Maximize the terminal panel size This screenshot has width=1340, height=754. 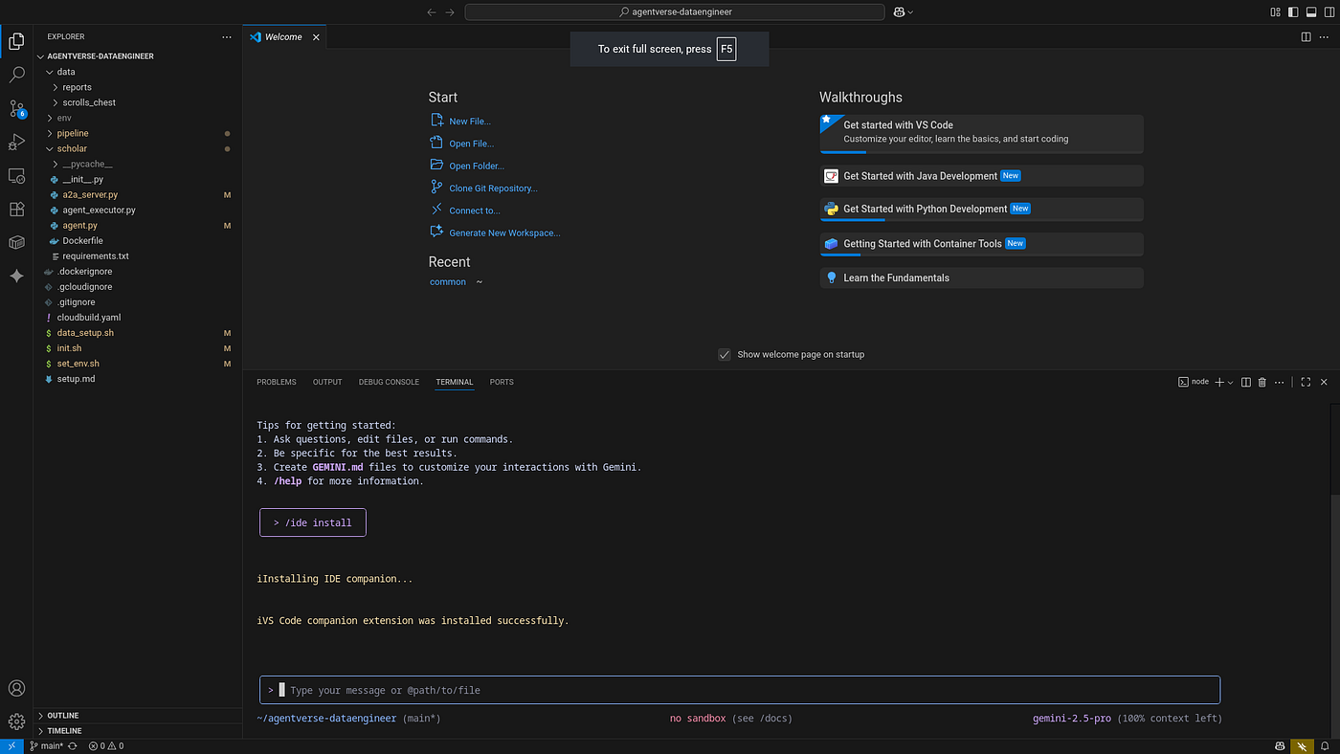coord(1306,382)
